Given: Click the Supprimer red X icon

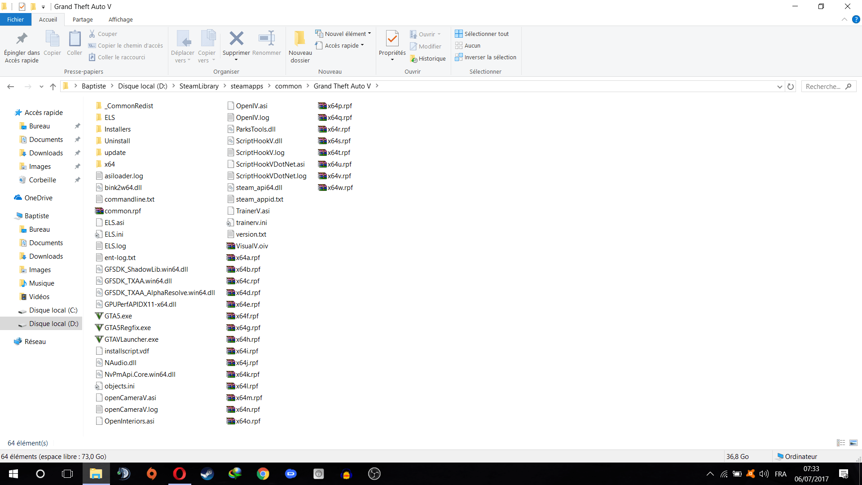Looking at the screenshot, I should coord(236,39).
